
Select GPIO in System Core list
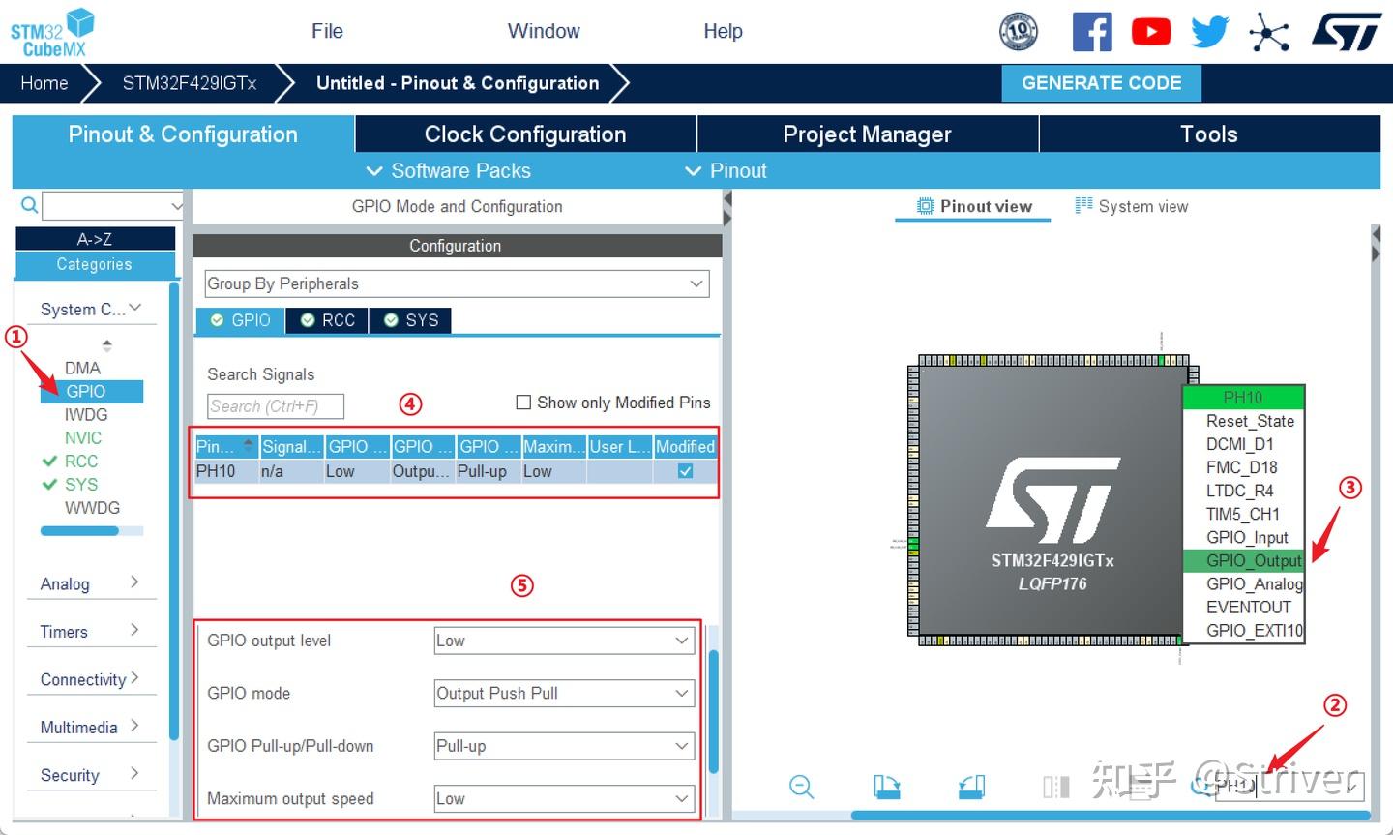(91, 391)
